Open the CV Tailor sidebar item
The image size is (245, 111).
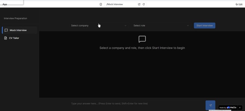tap(19, 38)
